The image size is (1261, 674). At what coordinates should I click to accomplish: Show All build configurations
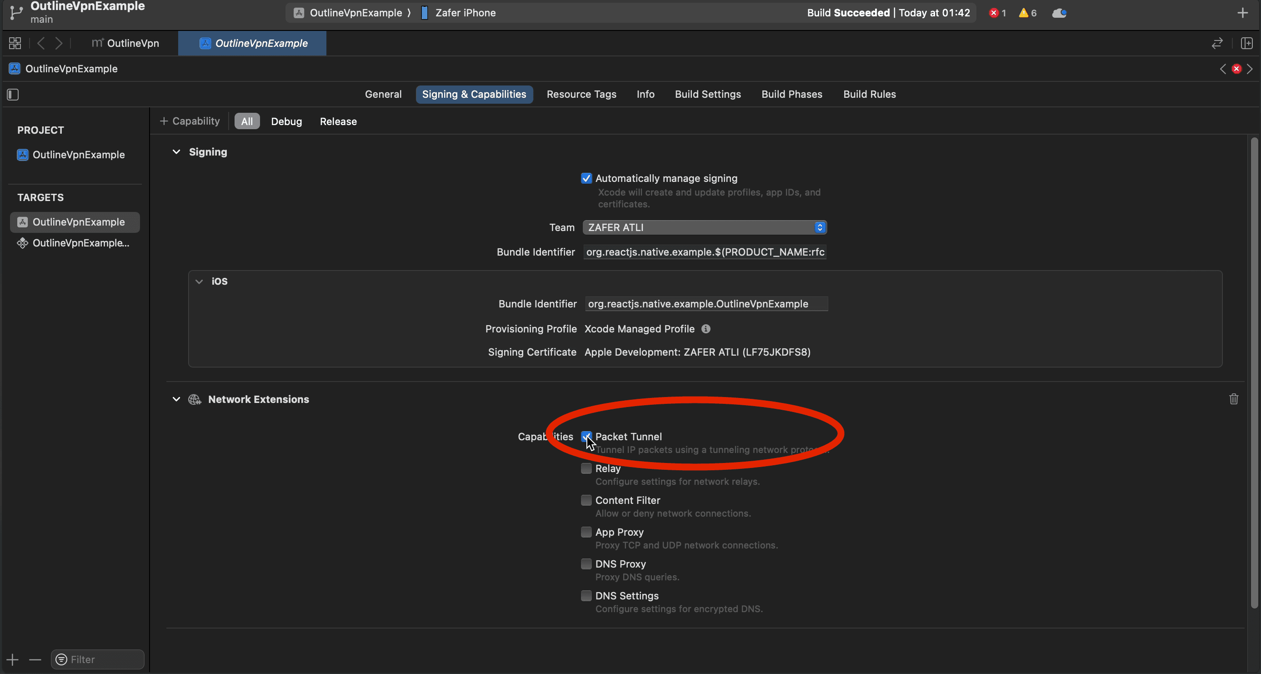coord(247,121)
